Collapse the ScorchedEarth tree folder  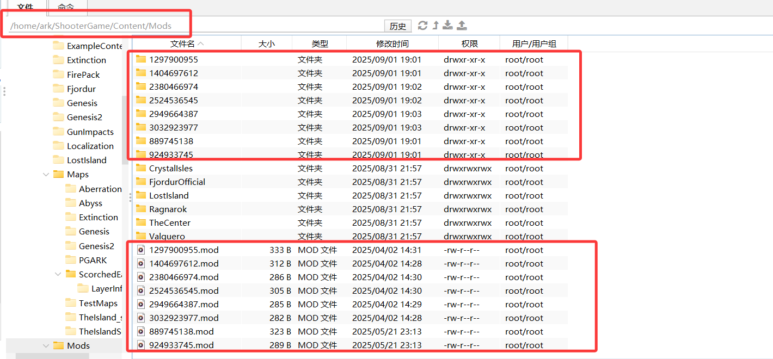(58, 274)
